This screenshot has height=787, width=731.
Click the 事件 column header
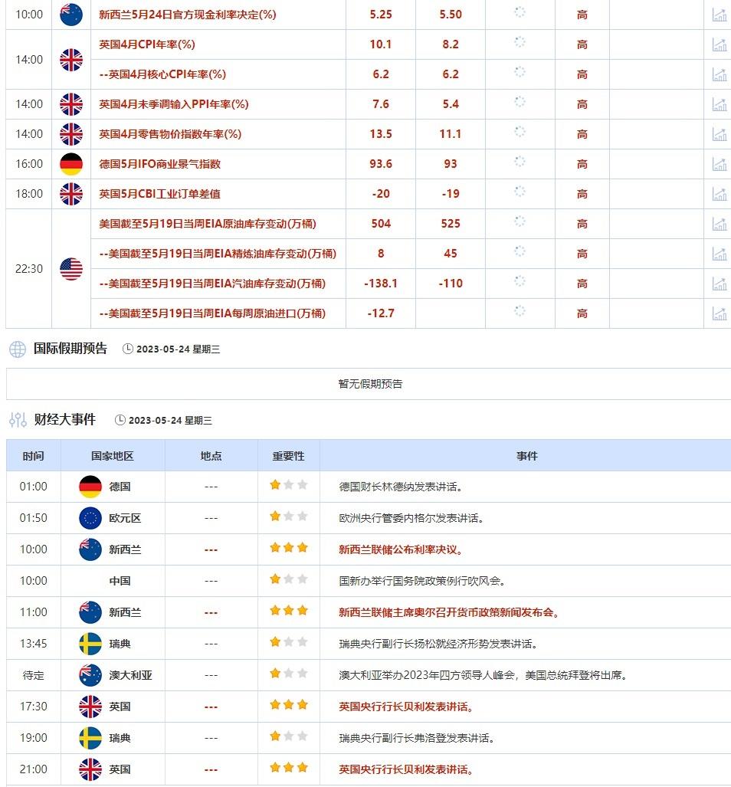(x=526, y=456)
